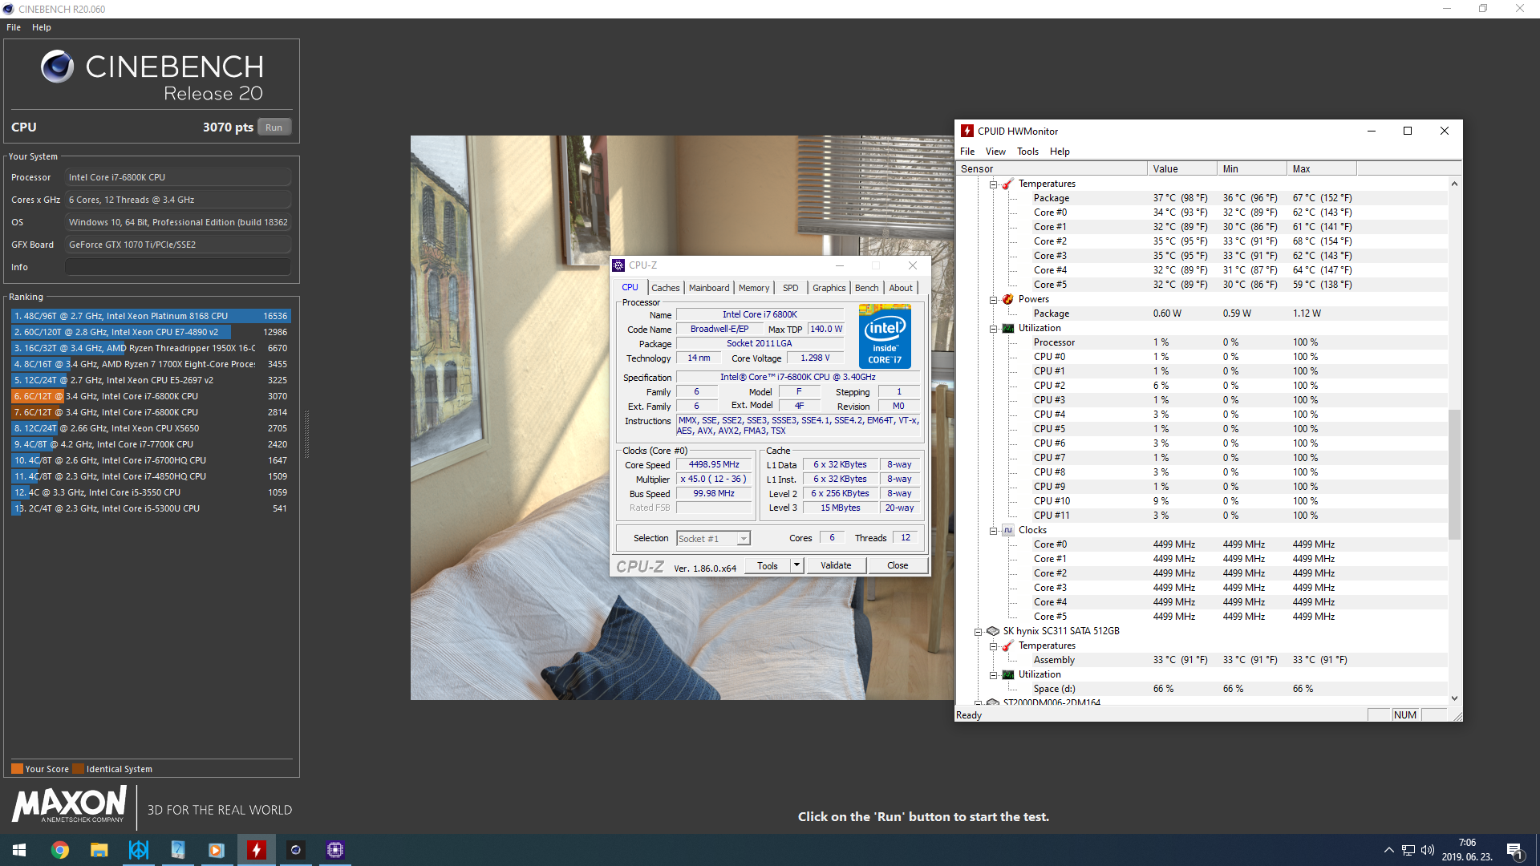Image resolution: width=1540 pixels, height=866 pixels.
Task: Click the HWMonitor scroll down arrow
Action: pyautogui.click(x=1454, y=698)
